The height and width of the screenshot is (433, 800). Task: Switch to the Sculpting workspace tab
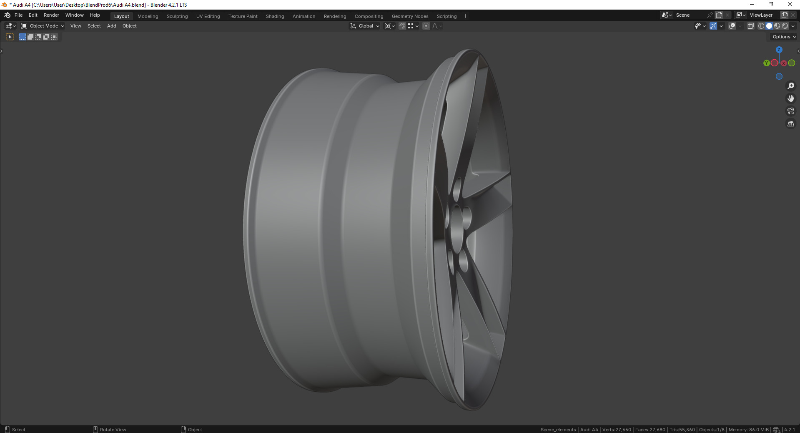[x=177, y=16]
